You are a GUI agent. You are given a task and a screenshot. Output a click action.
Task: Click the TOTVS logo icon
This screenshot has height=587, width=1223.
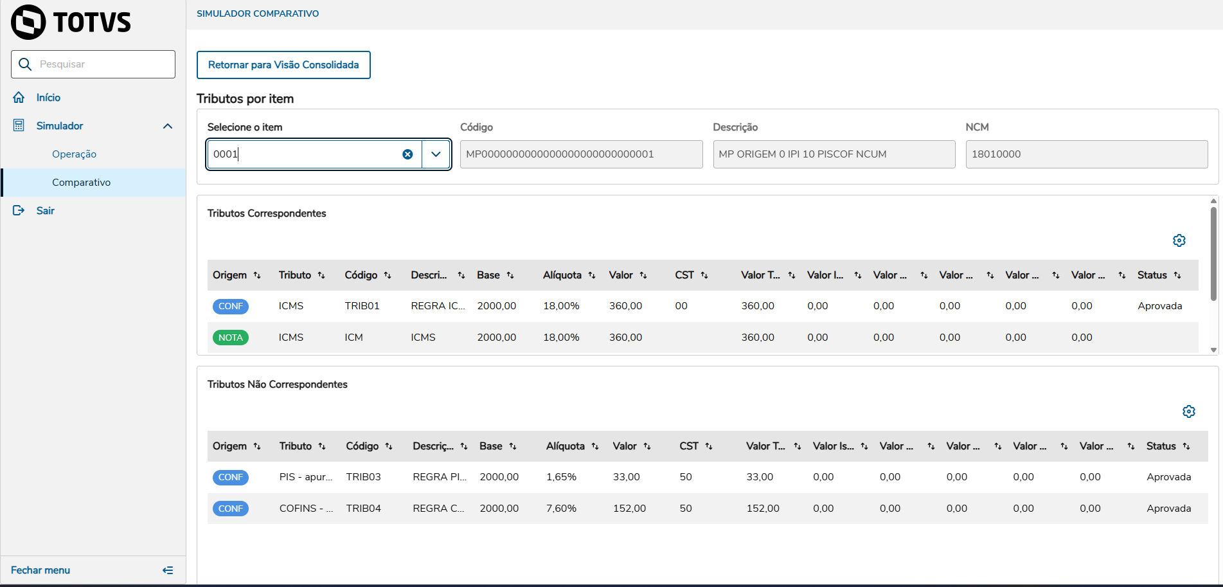tap(29, 23)
